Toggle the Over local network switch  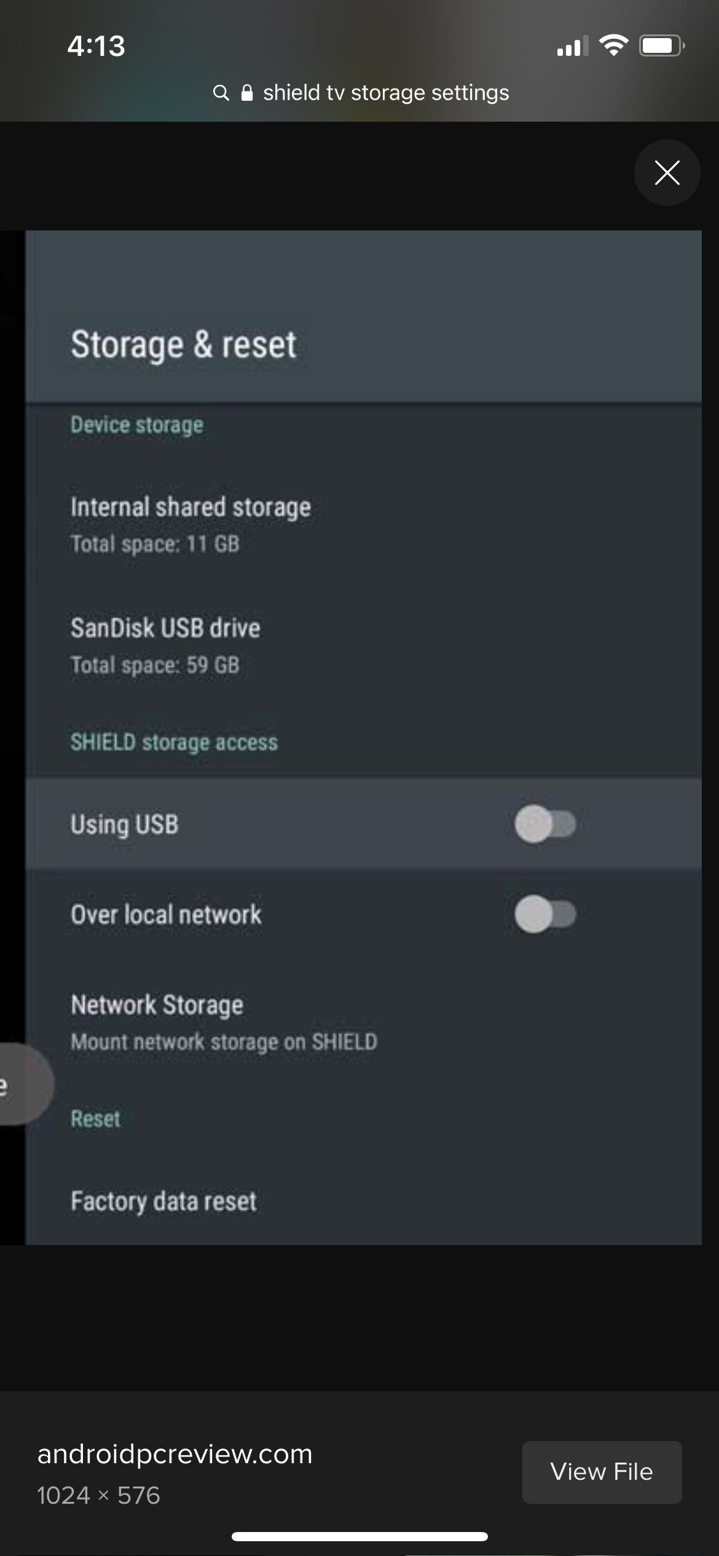point(545,914)
